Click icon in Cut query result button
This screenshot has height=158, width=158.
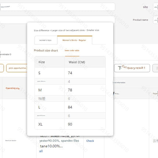119,68
